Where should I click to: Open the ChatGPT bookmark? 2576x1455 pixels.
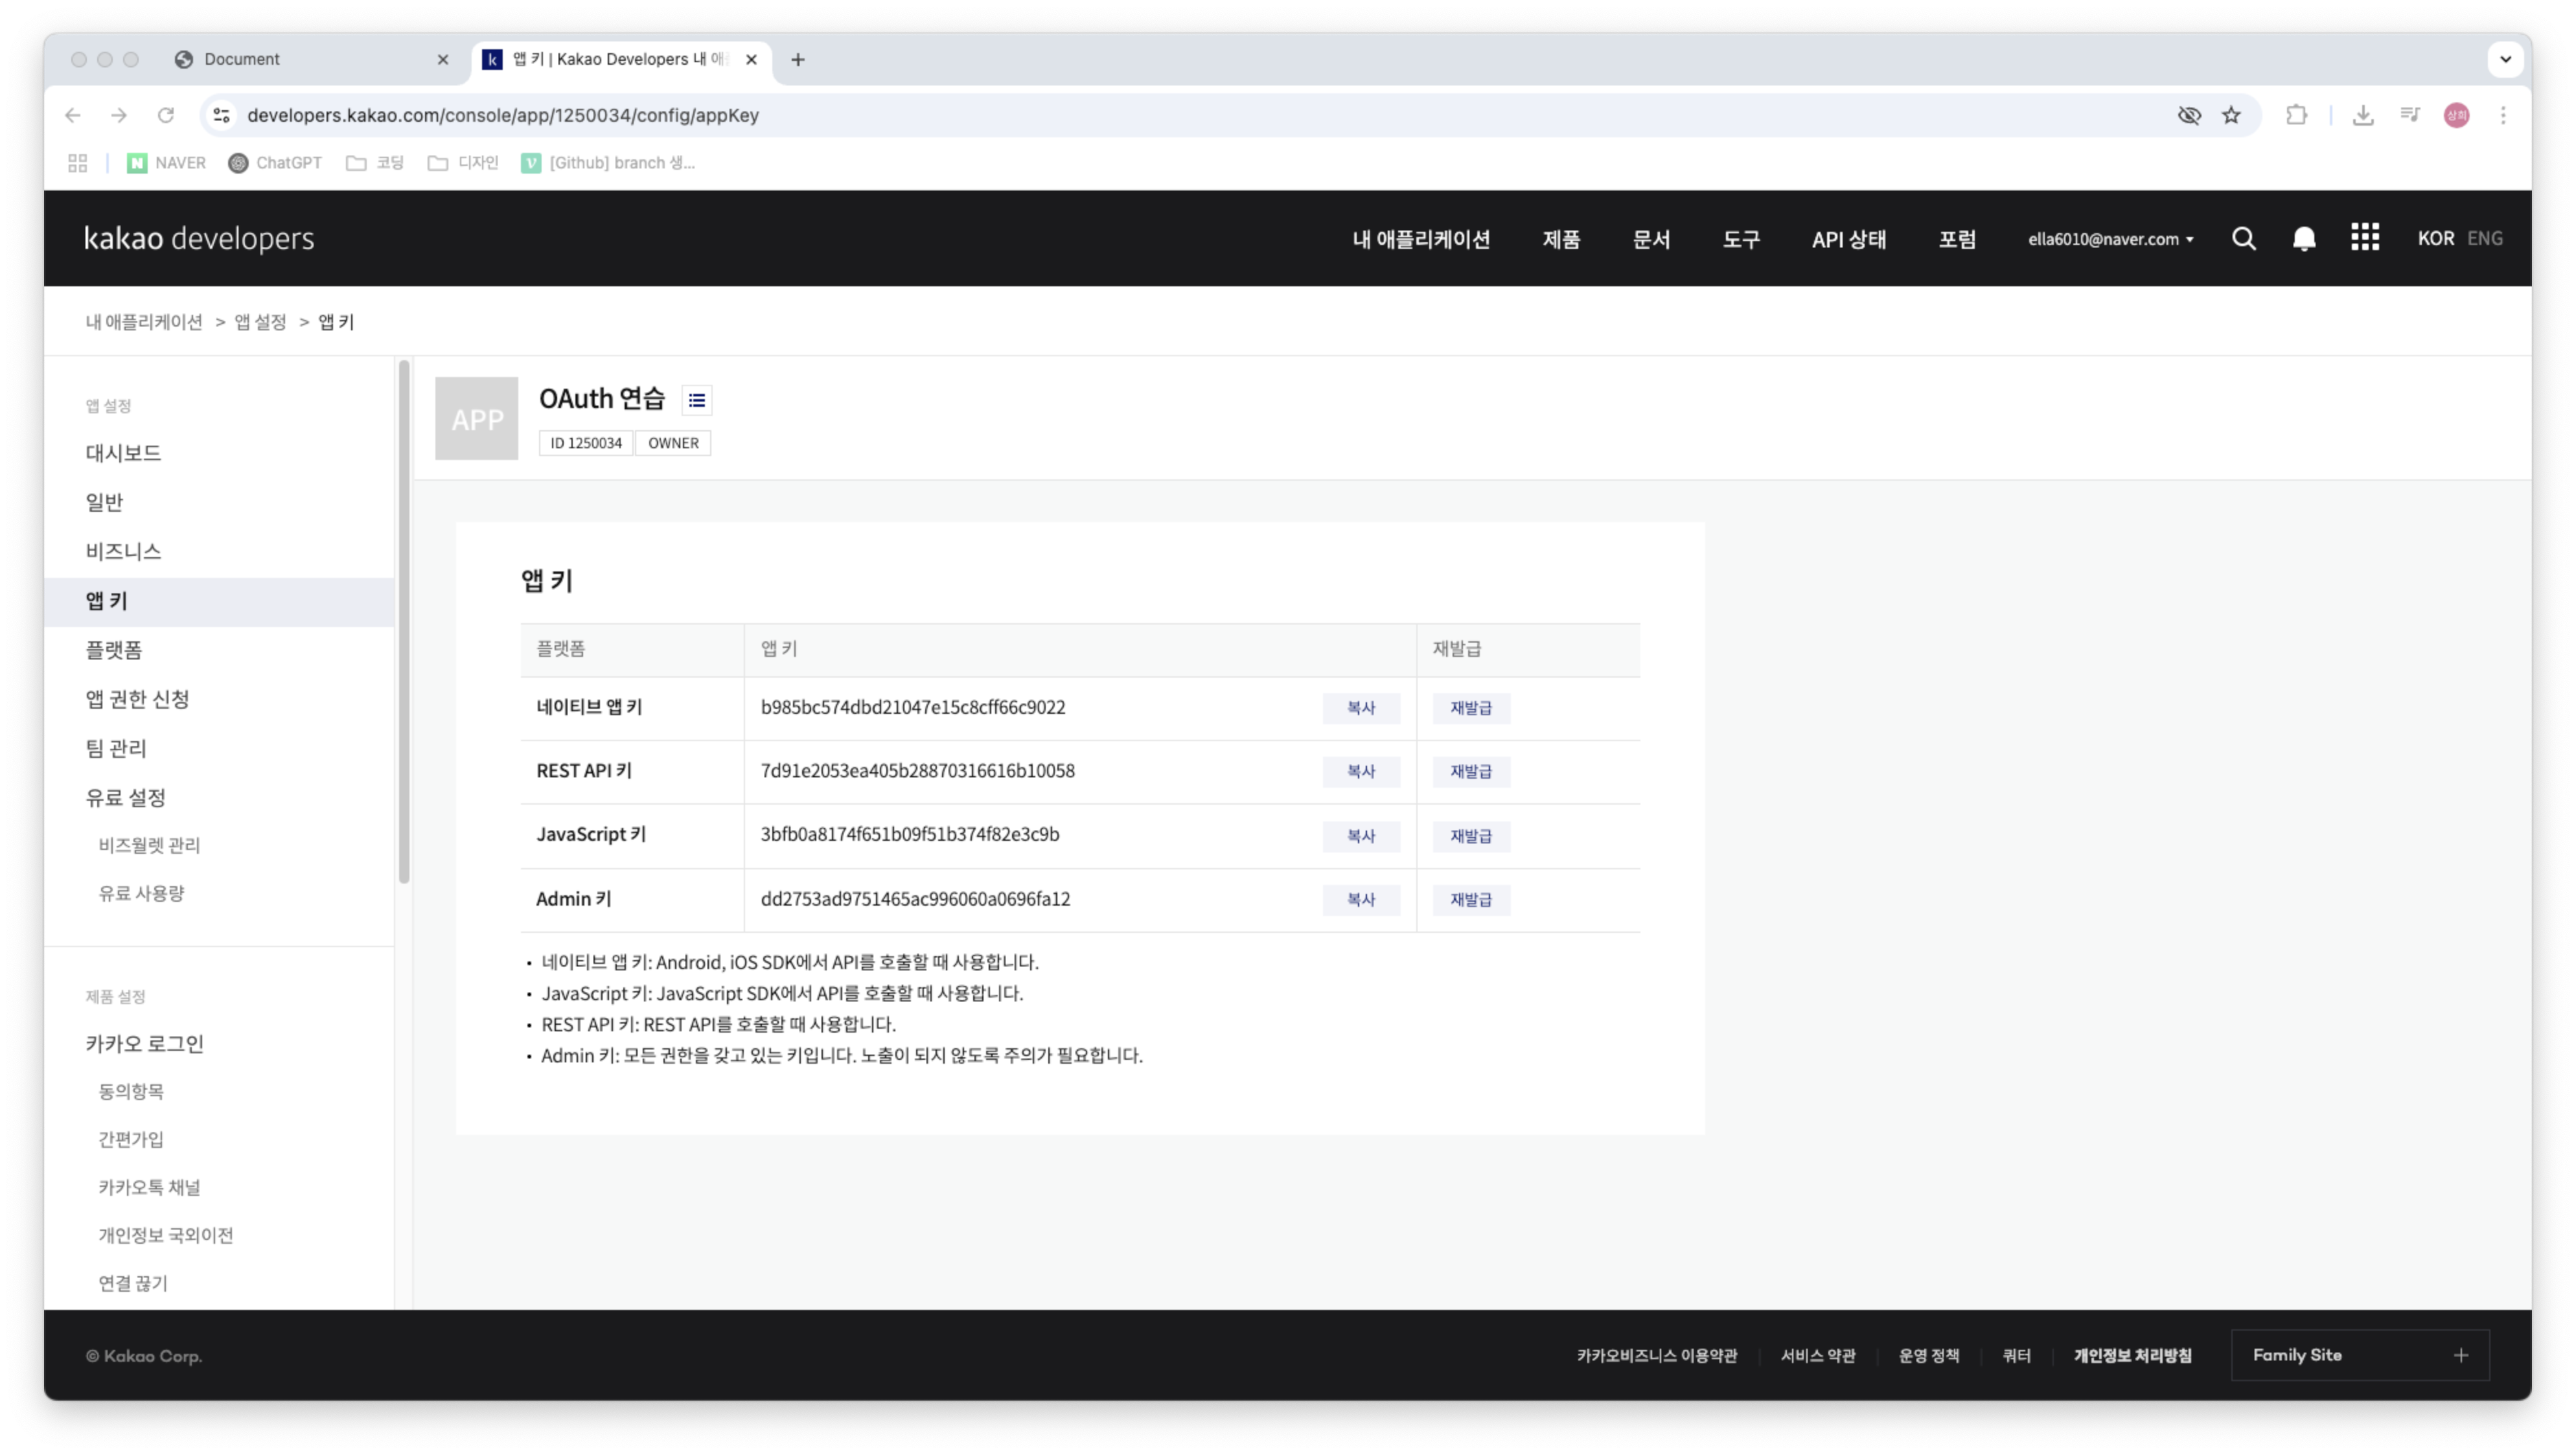(x=275, y=163)
